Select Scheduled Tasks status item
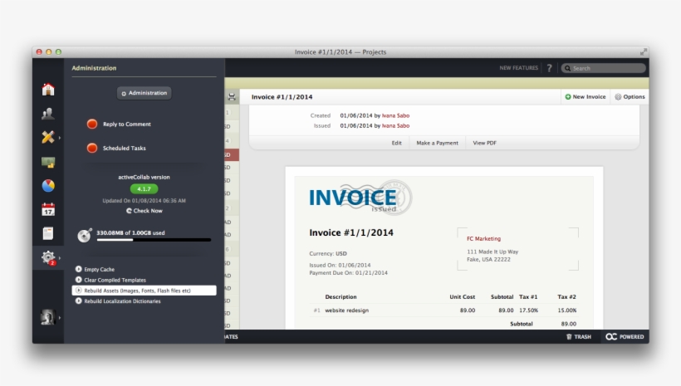The image size is (681, 386). pyautogui.click(x=124, y=148)
